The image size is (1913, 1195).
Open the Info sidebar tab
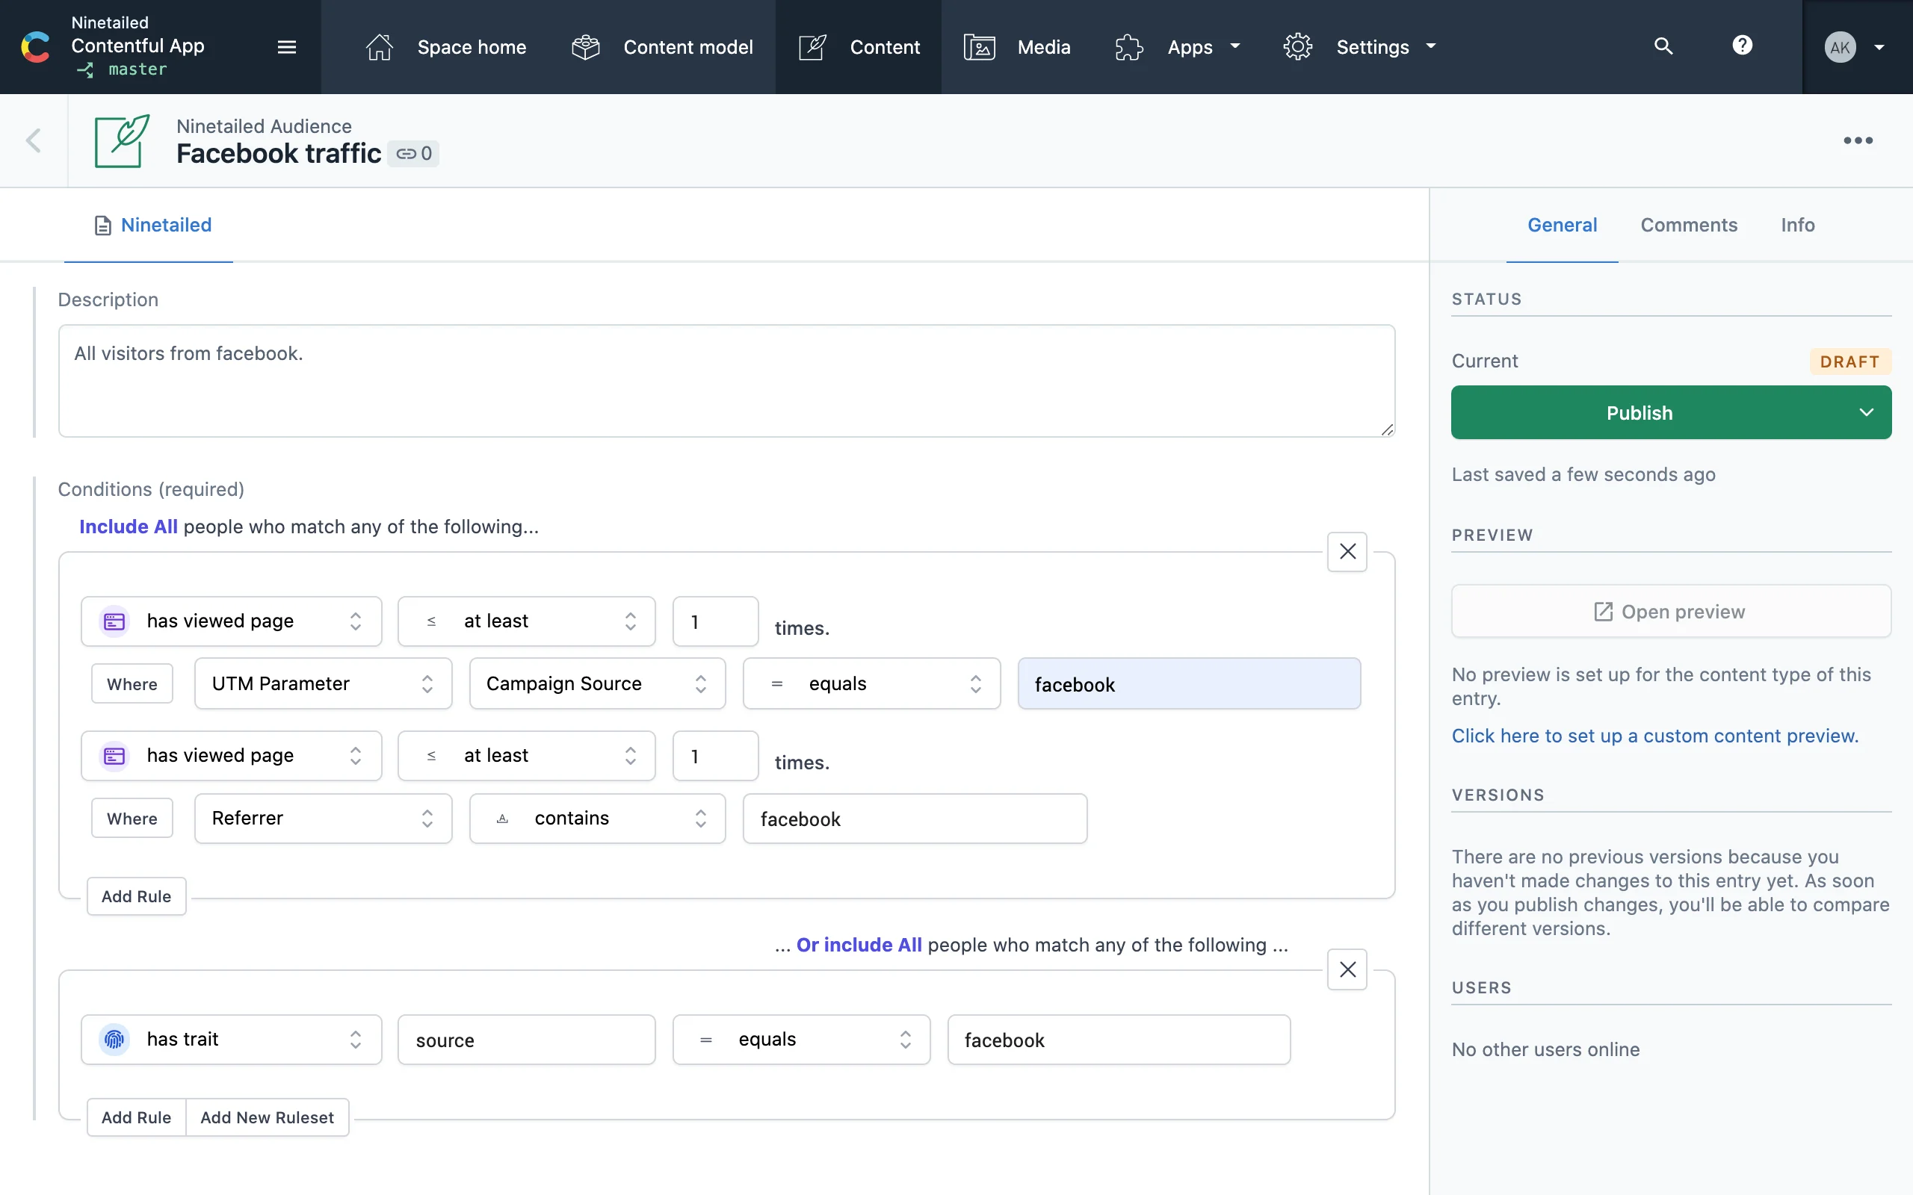tap(1796, 226)
